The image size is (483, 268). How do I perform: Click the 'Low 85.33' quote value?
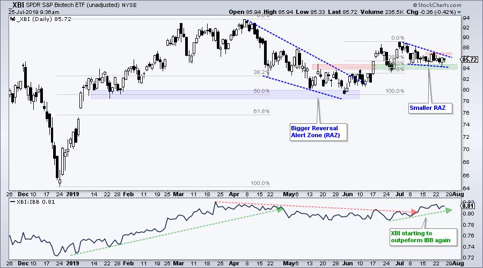coord(310,12)
